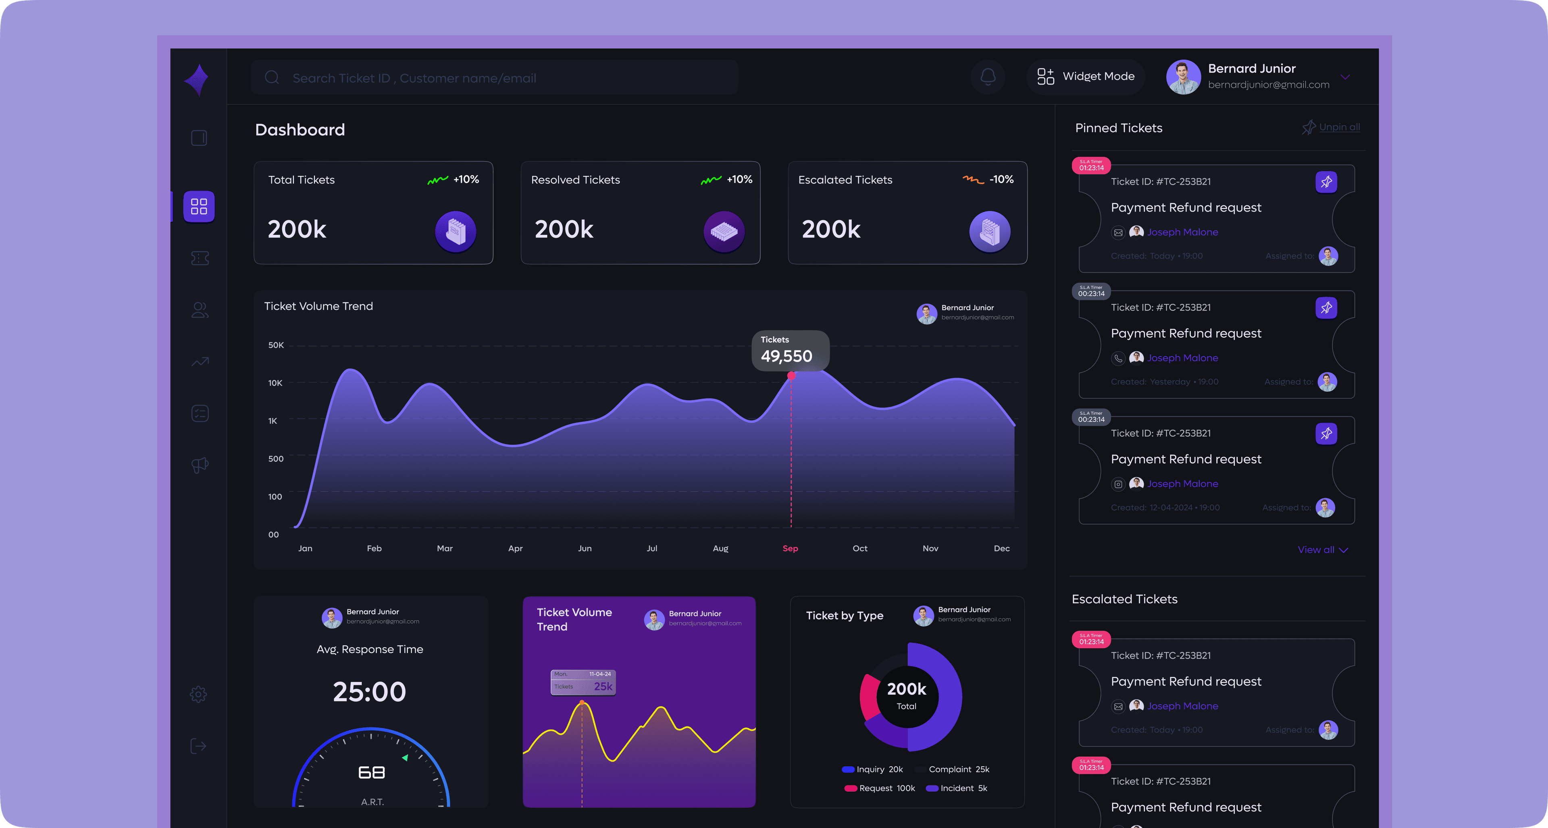The image size is (1548, 828).
Task: Unpin the first pinned ticket
Action: (1325, 182)
